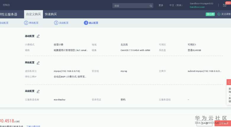This screenshot has width=231, height=127.
Task: Click the step 4 circle number icon
Action: pos(86,23)
